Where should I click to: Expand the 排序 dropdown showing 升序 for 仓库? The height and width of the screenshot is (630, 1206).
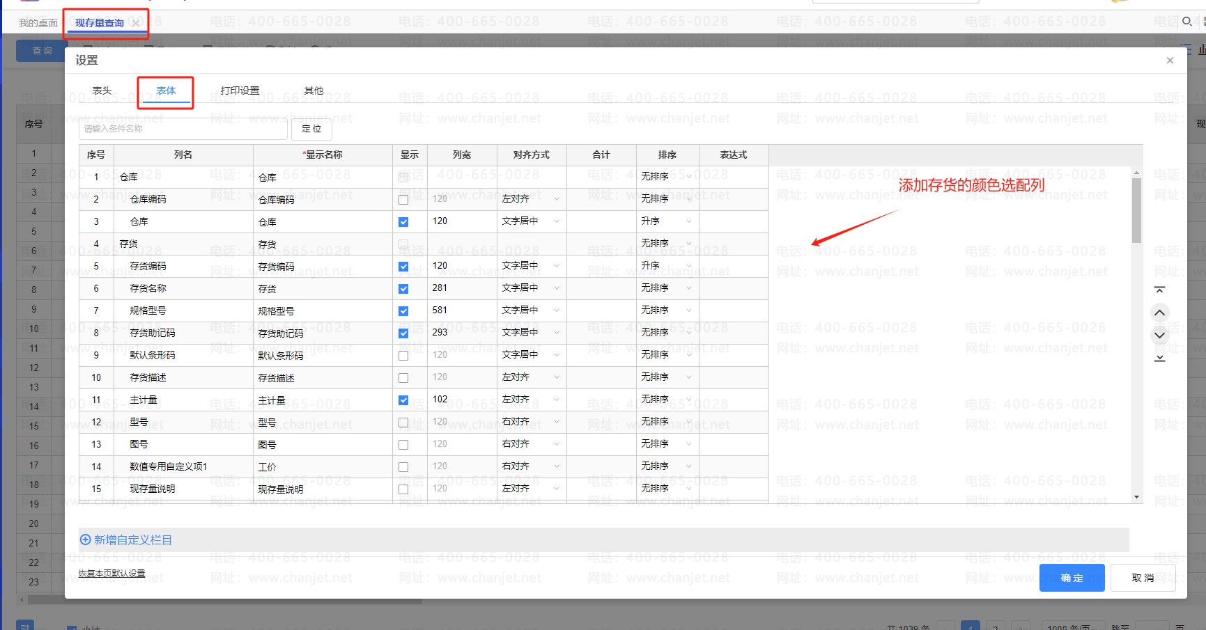click(x=667, y=221)
